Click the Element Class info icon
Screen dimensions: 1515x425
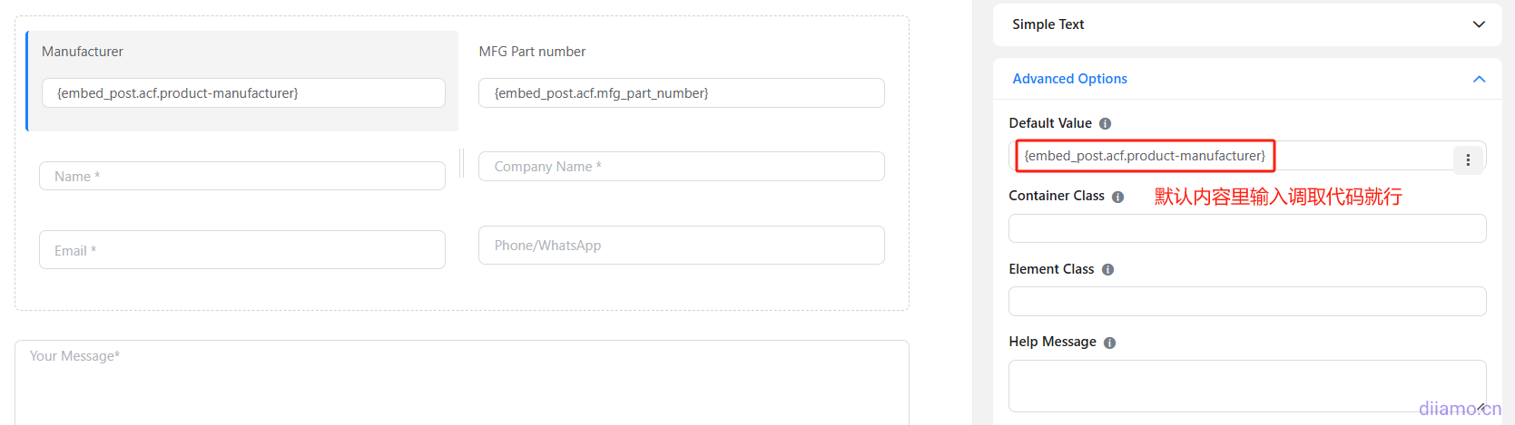pos(1107,270)
